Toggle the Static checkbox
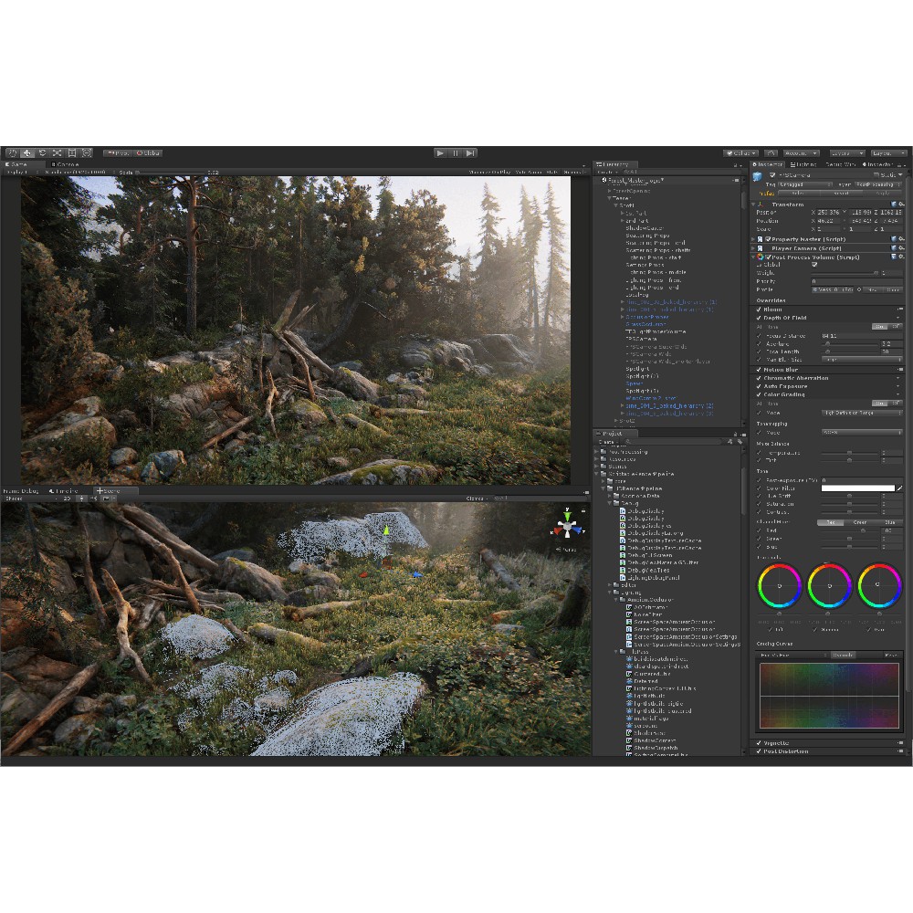Screen dimensions: 913x913 click(x=876, y=174)
